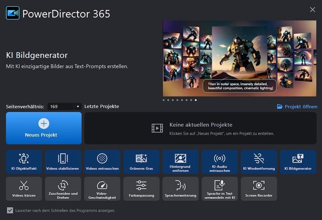Open Sprache in Text umwandeln mit KI
Image resolution: width=322 pixels, height=220 pixels.
(x=220, y=189)
